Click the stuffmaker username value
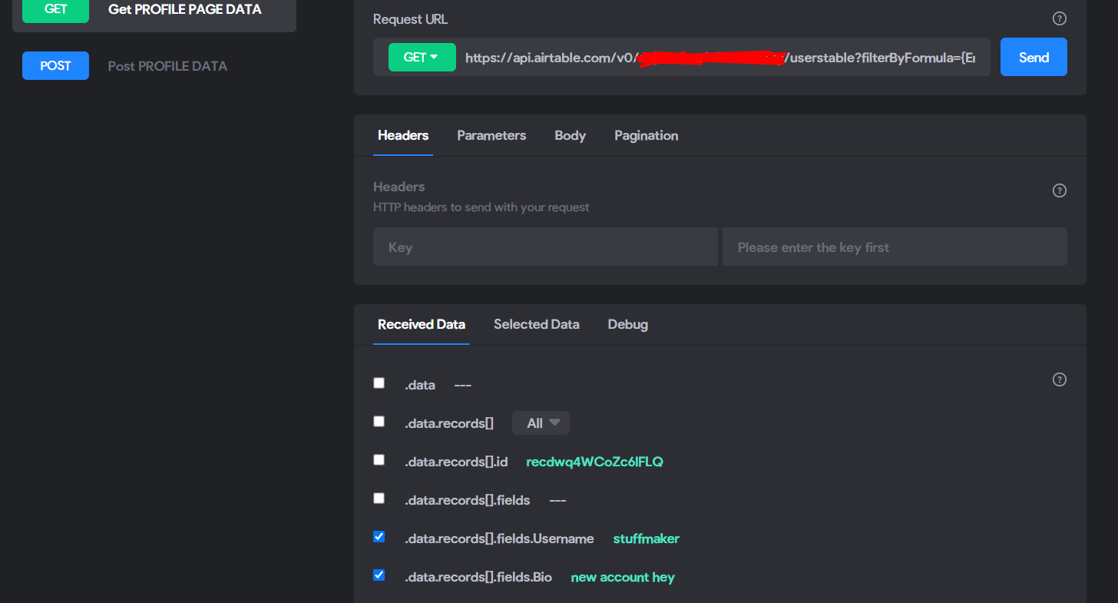 pos(646,538)
